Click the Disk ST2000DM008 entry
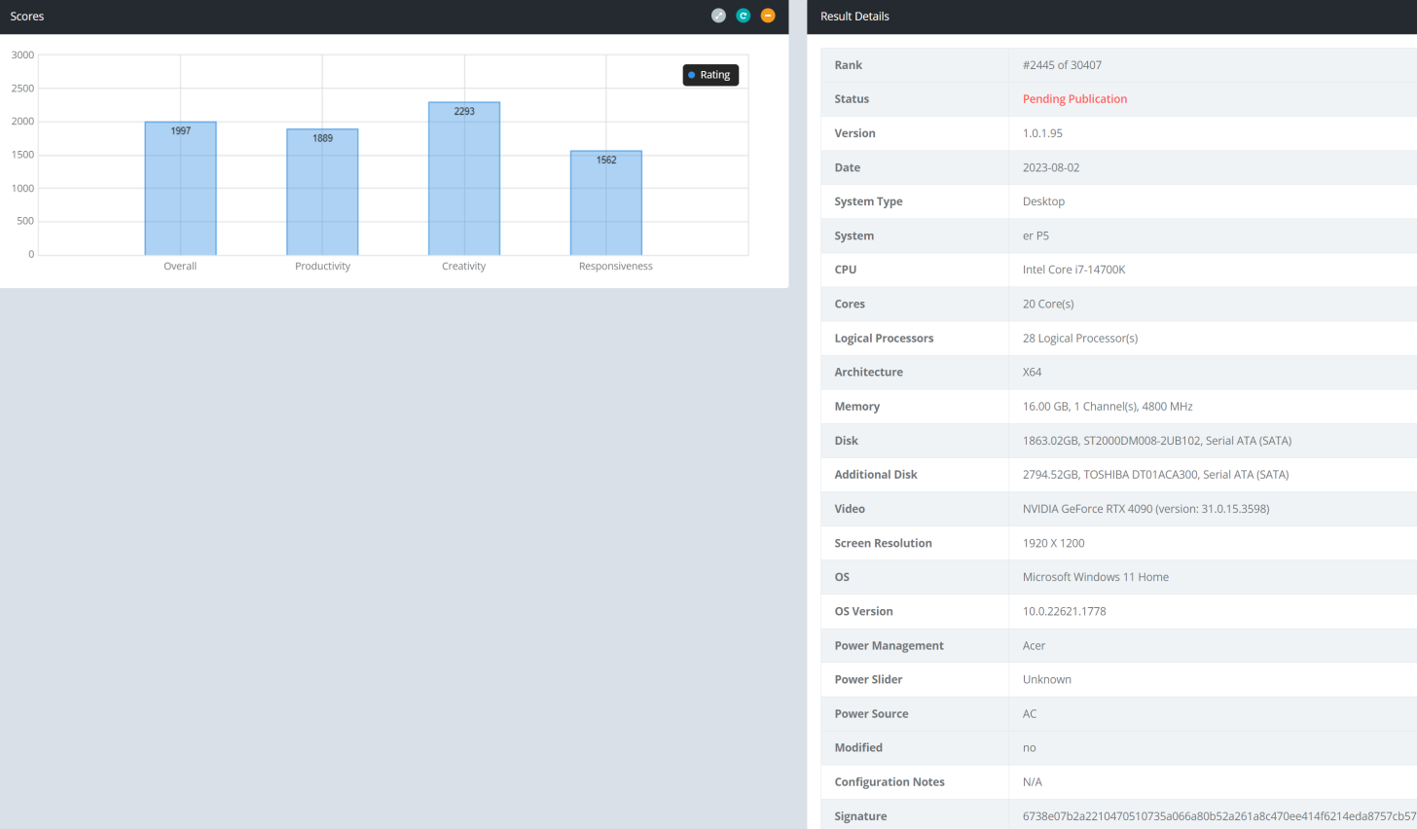The image size is (1417, 829). 1156,441
